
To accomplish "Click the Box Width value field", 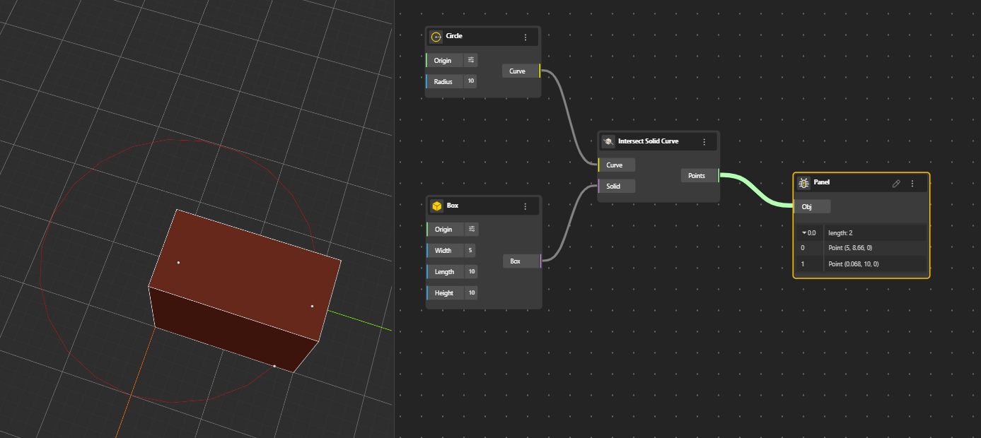I will point(470,250).
